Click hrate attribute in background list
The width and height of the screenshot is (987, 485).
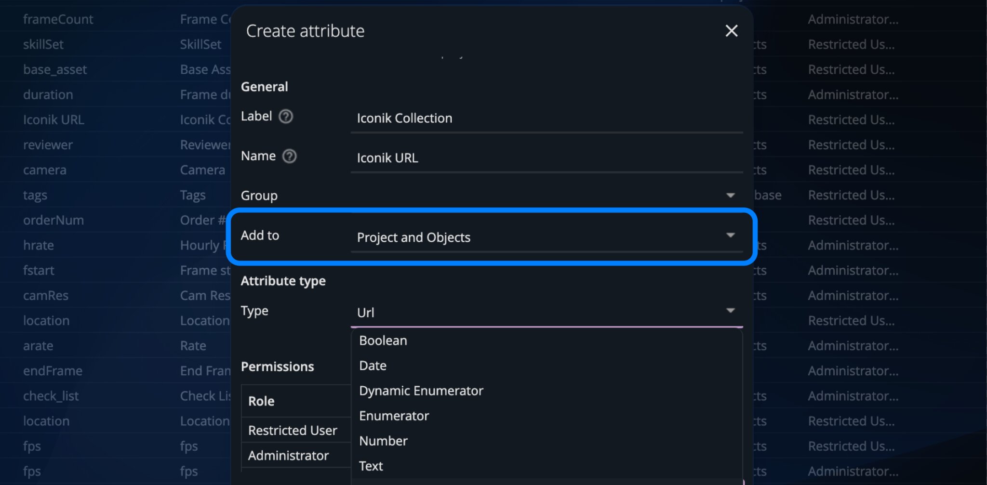(x=38, y=245)
